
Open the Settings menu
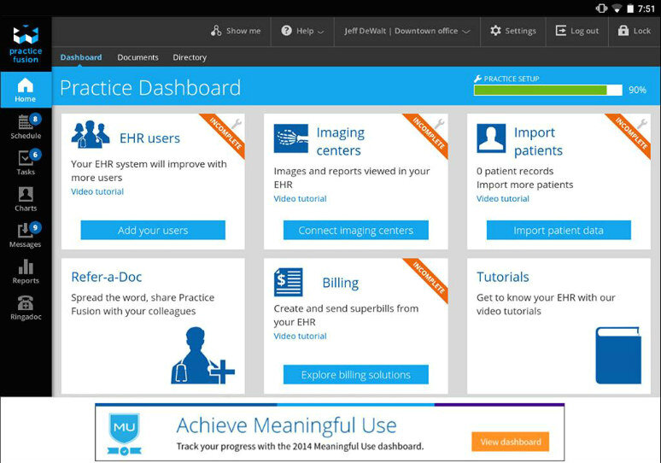512,31
